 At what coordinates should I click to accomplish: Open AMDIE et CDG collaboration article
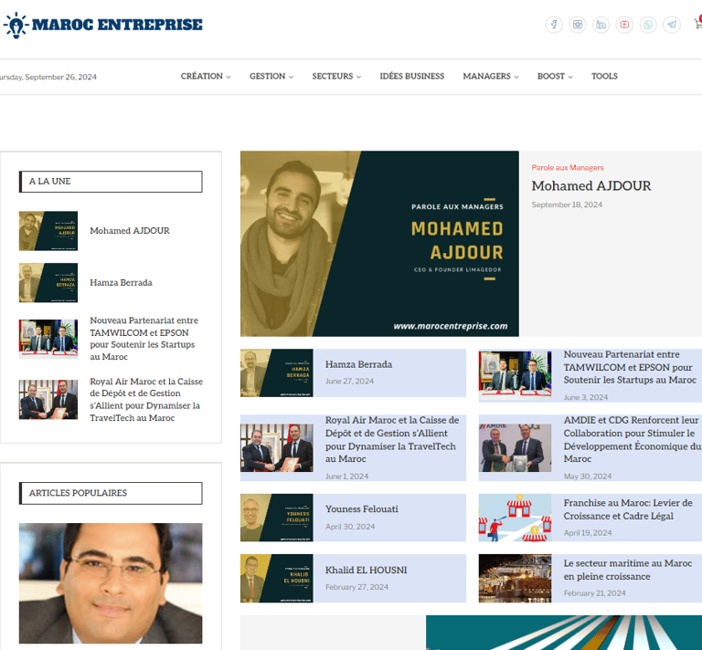(632, 439)
